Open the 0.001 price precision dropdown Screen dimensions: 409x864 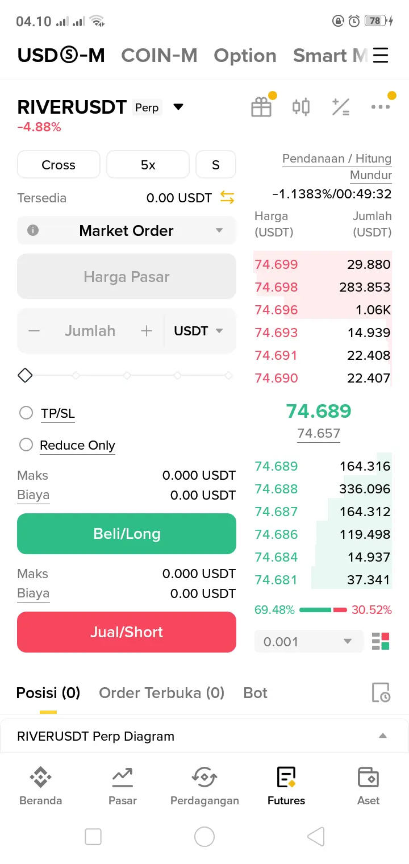tap(308, 642)
